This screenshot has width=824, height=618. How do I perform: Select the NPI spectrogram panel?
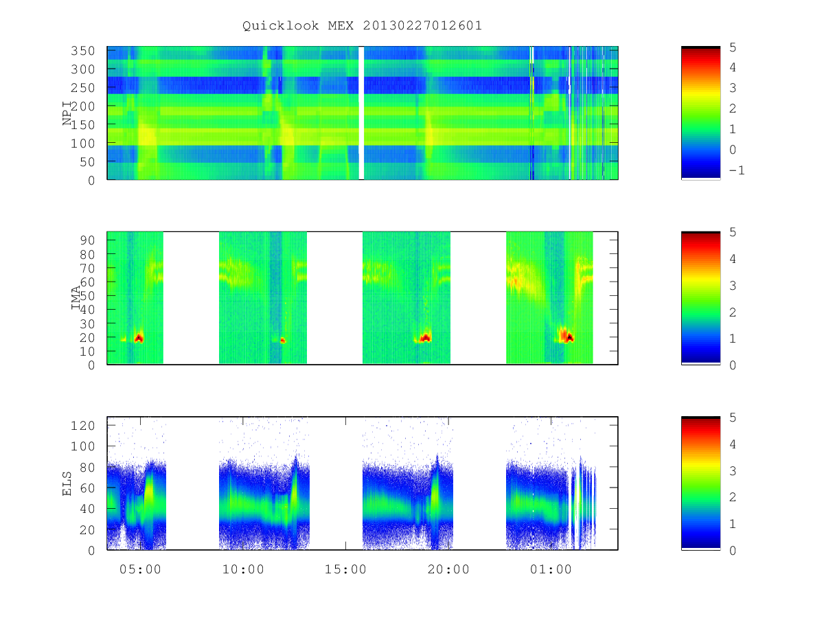coord(363,113)
